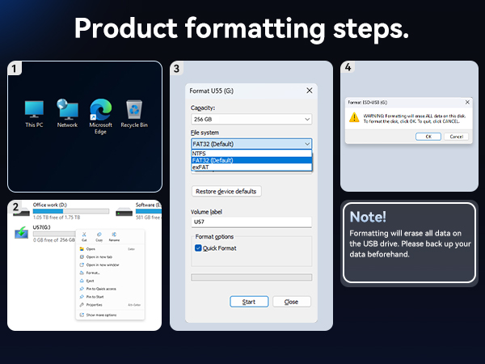Screen dimensions: 485x364
Task: Choose NTFS from file system list
Action: point(251,154)
